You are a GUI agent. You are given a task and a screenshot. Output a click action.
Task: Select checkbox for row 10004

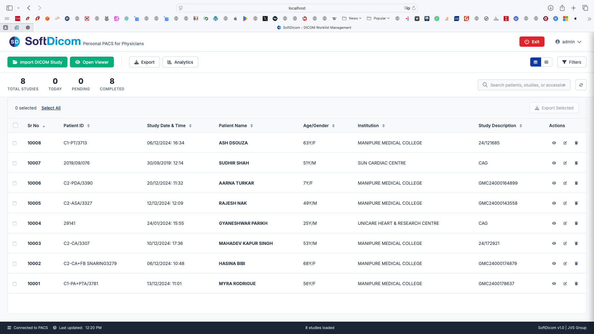pos(15,224)
